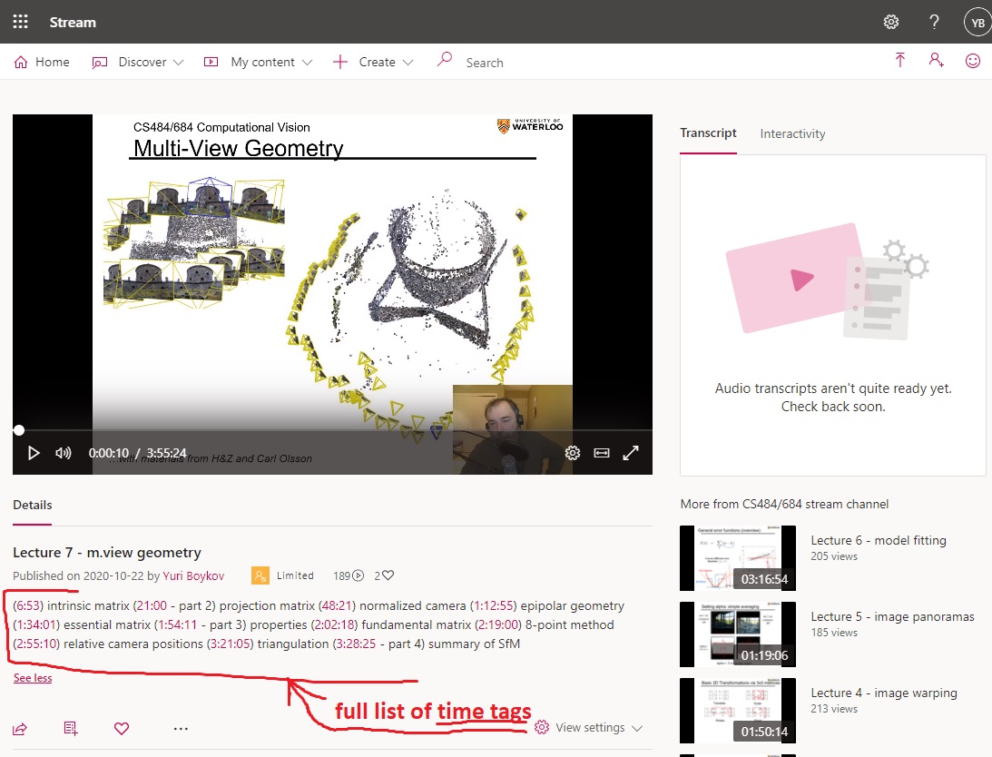Screen dimensions: 992x757
Task: Select the Transcript tab
Action: click(x=708, y=133)
